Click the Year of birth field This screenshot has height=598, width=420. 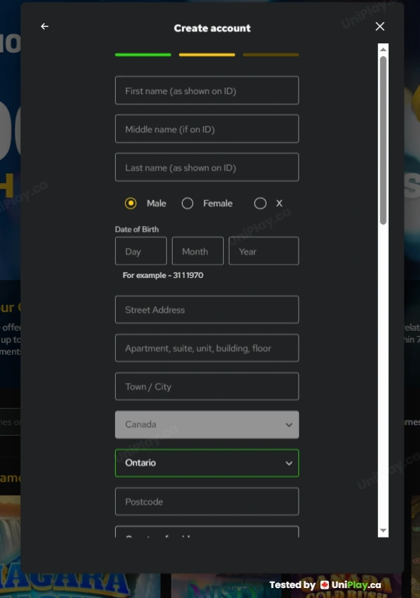(264, 251)
